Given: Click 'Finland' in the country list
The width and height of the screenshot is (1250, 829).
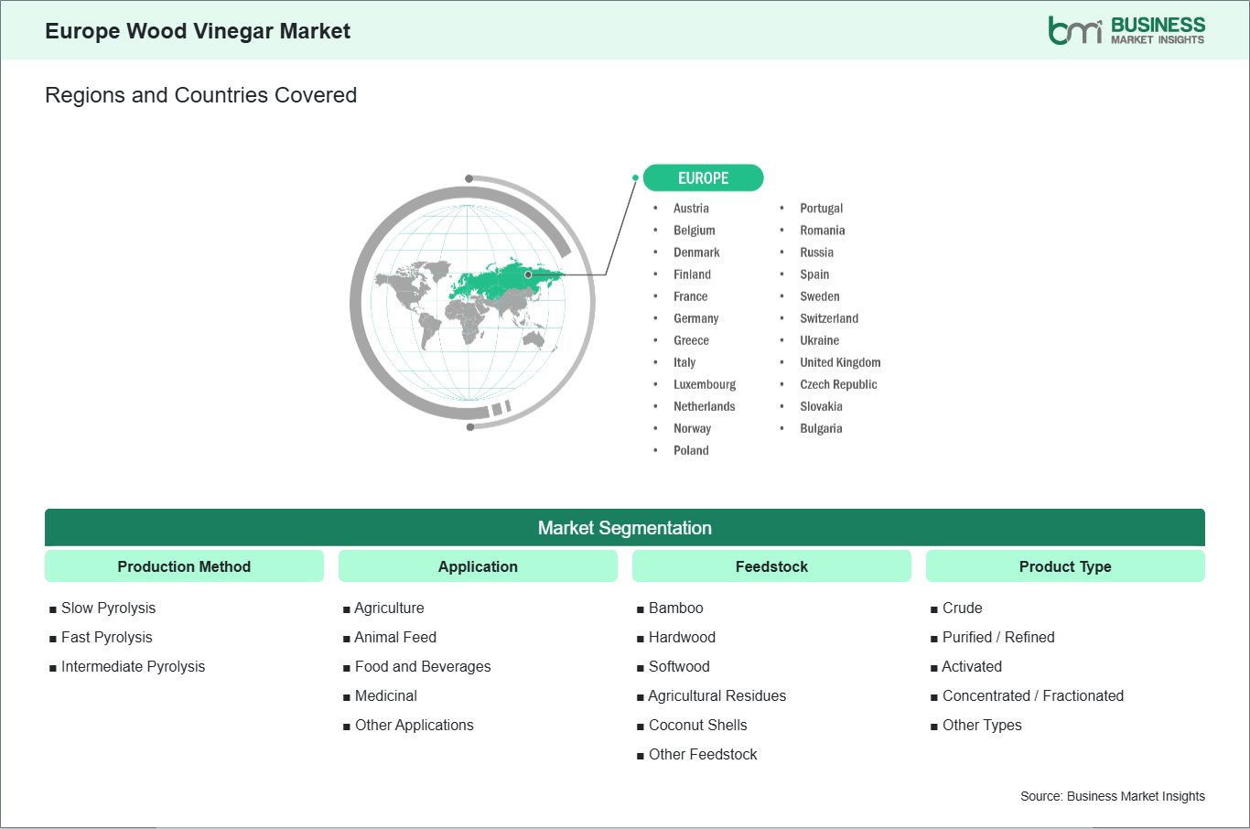Looking at the screenshot, I should 692,275.
